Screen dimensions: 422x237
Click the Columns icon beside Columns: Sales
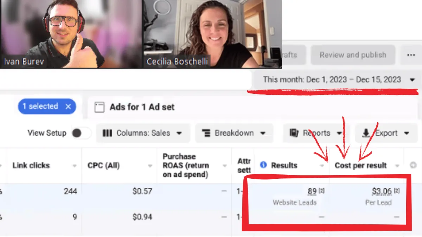tap(107, 133)
